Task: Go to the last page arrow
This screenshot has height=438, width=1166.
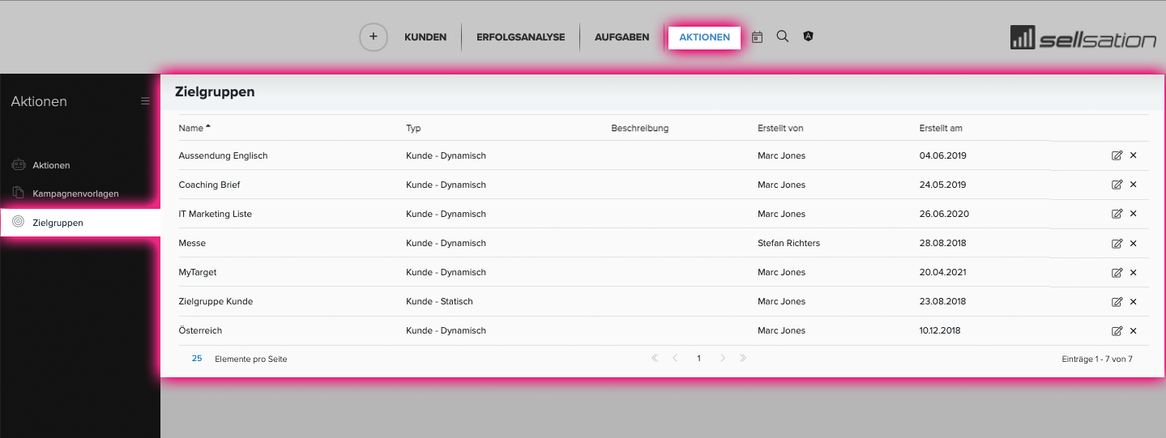Action: point(743,358)
